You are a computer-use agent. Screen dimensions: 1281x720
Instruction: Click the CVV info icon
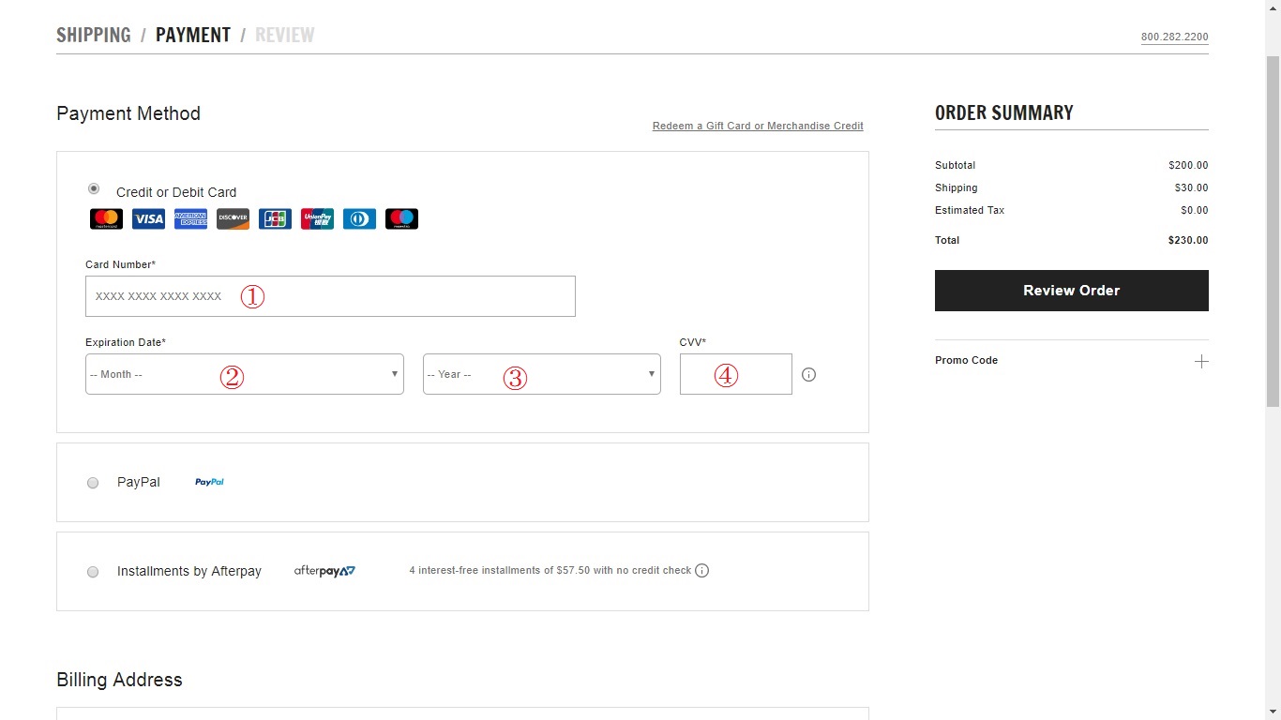809,375
